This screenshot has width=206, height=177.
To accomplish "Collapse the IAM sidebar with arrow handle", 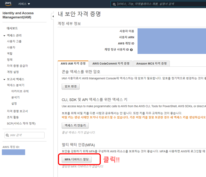I will (53, 16).
